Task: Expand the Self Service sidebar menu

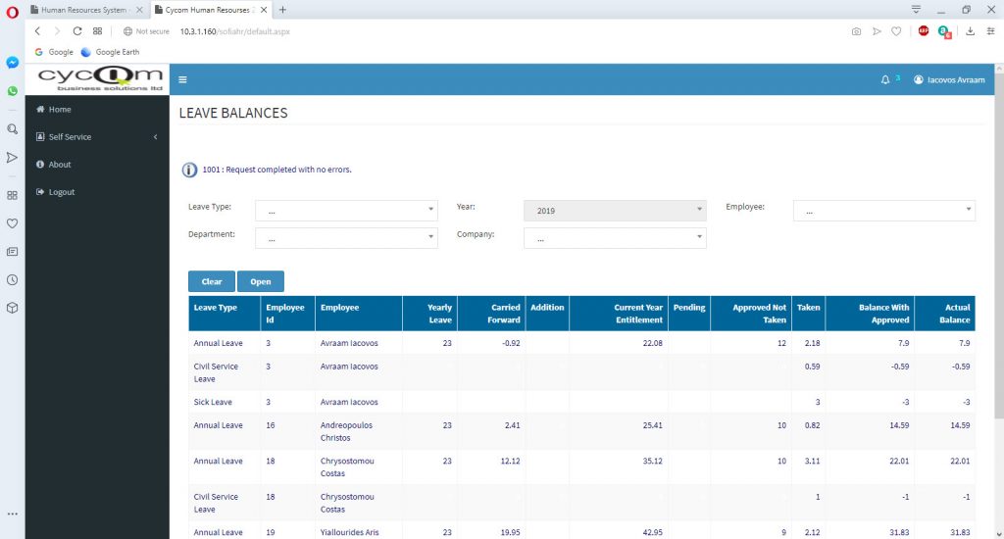Action: click(97, 137)
